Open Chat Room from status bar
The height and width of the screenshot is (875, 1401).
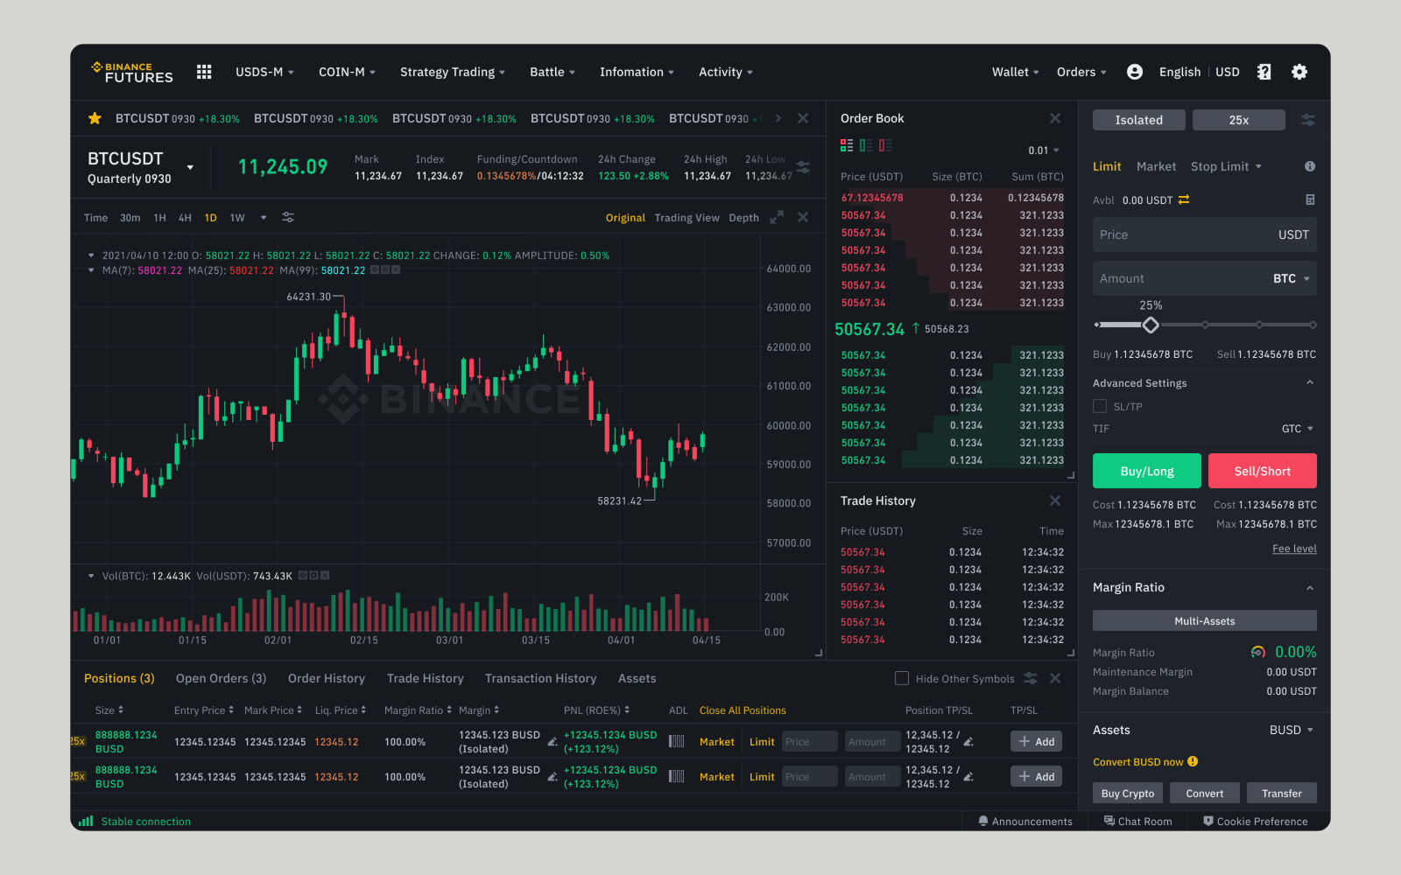tap(1137, 821)
